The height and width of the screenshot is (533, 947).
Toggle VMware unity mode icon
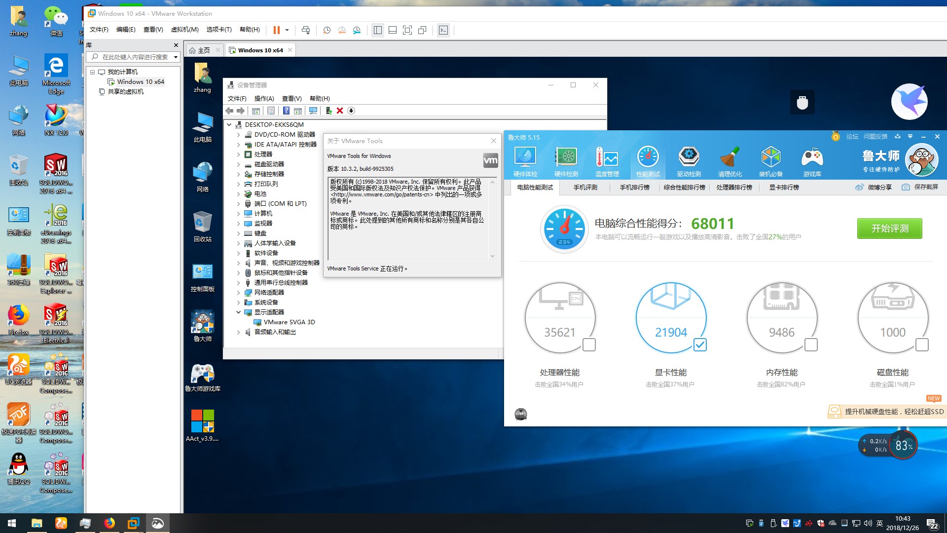pos(422,30)
